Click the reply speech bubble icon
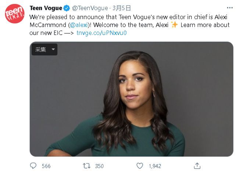Screen dimensions: 239x172 33,166
